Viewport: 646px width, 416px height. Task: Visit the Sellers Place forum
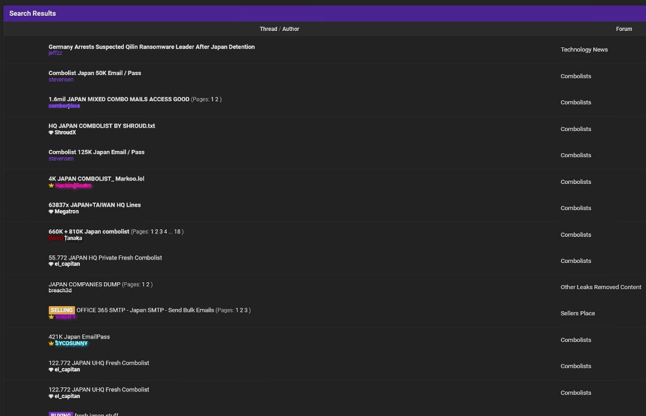pos(577,313)
